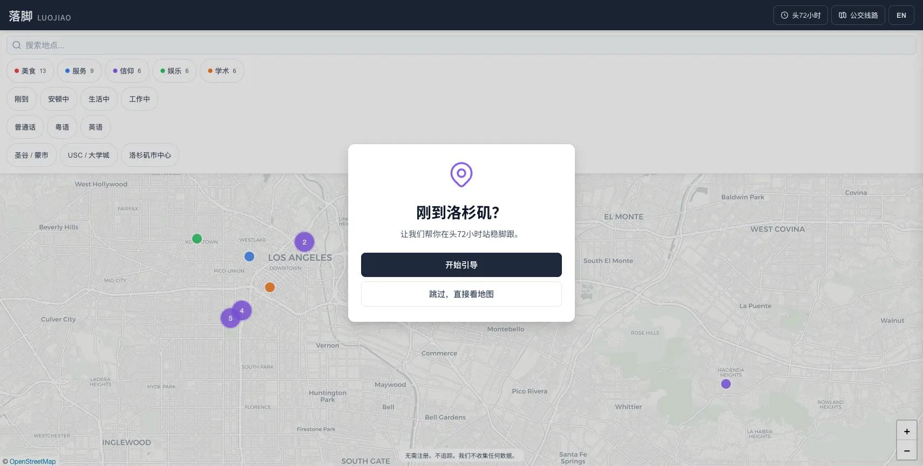This screenshot has width=923, height=466.
Task: Open the OpenStreetMap attribution link
Action: [x=32, y=462]
